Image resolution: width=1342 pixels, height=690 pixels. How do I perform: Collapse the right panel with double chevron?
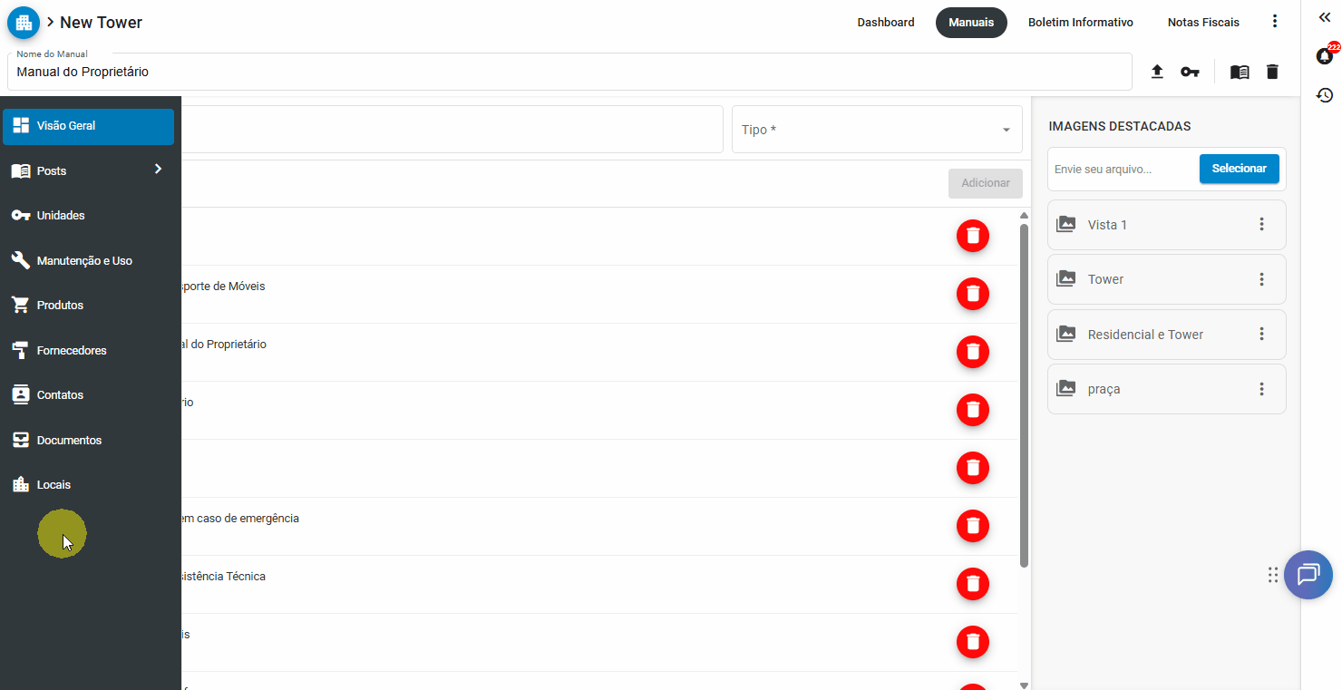coord(1324,18)
